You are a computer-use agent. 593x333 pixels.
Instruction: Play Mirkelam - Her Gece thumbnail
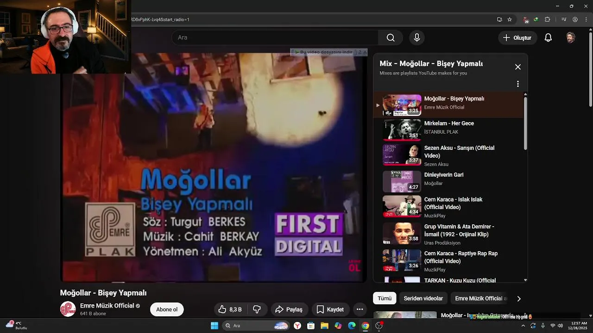tap(402, 129)
